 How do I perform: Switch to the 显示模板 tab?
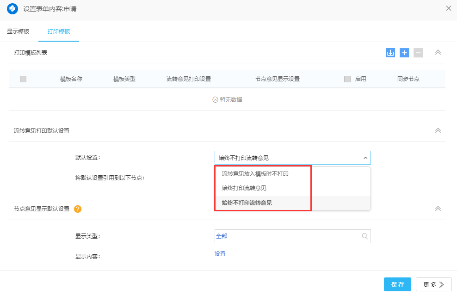[x=18, y=31]
